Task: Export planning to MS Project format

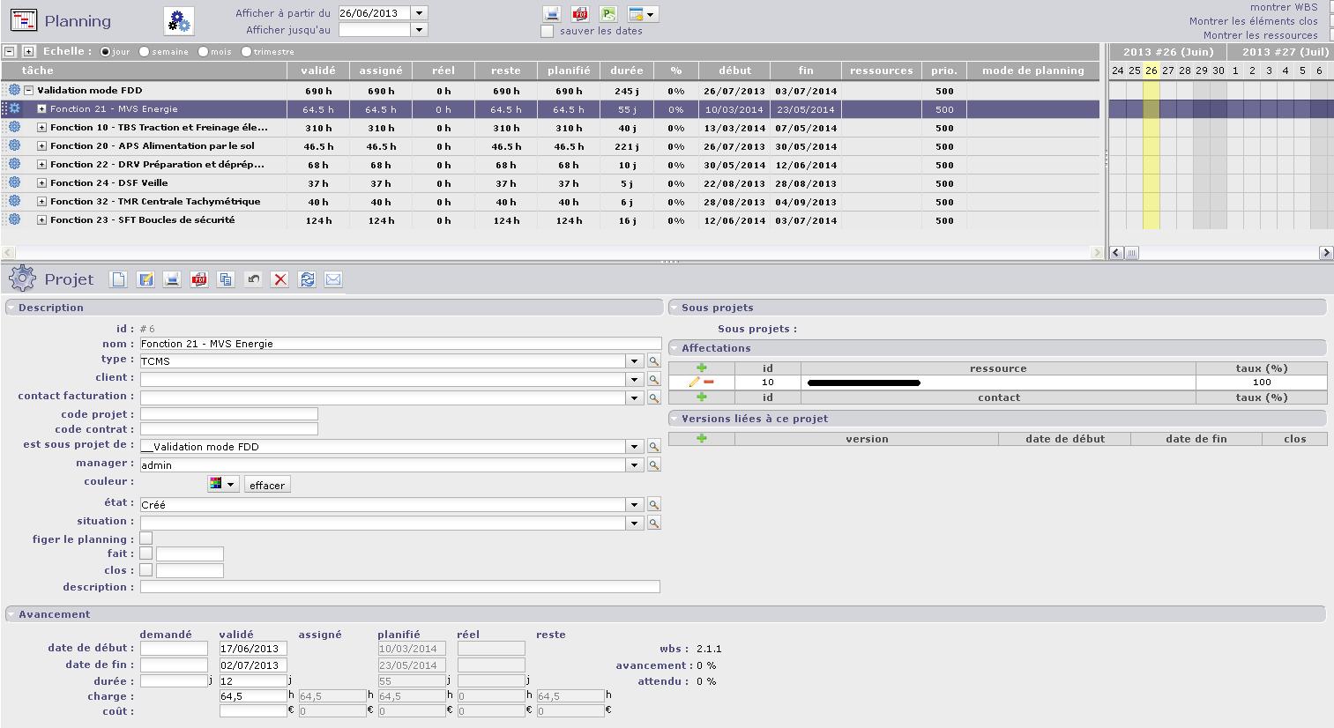Action: point(608,14)
